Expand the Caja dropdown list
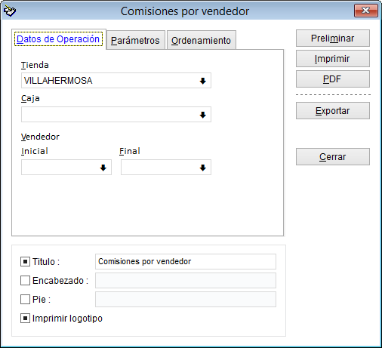Viewport: 382px width, 348px height. 203,115
